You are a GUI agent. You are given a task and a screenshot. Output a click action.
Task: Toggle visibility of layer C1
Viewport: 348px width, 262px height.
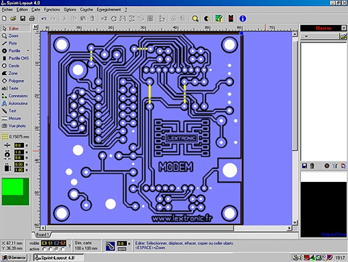[44, 244]
